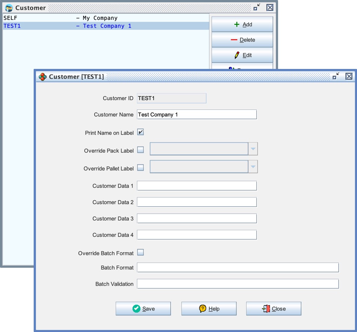Click the Add button with plus icon
357x332 pixels.
(242, 24)
